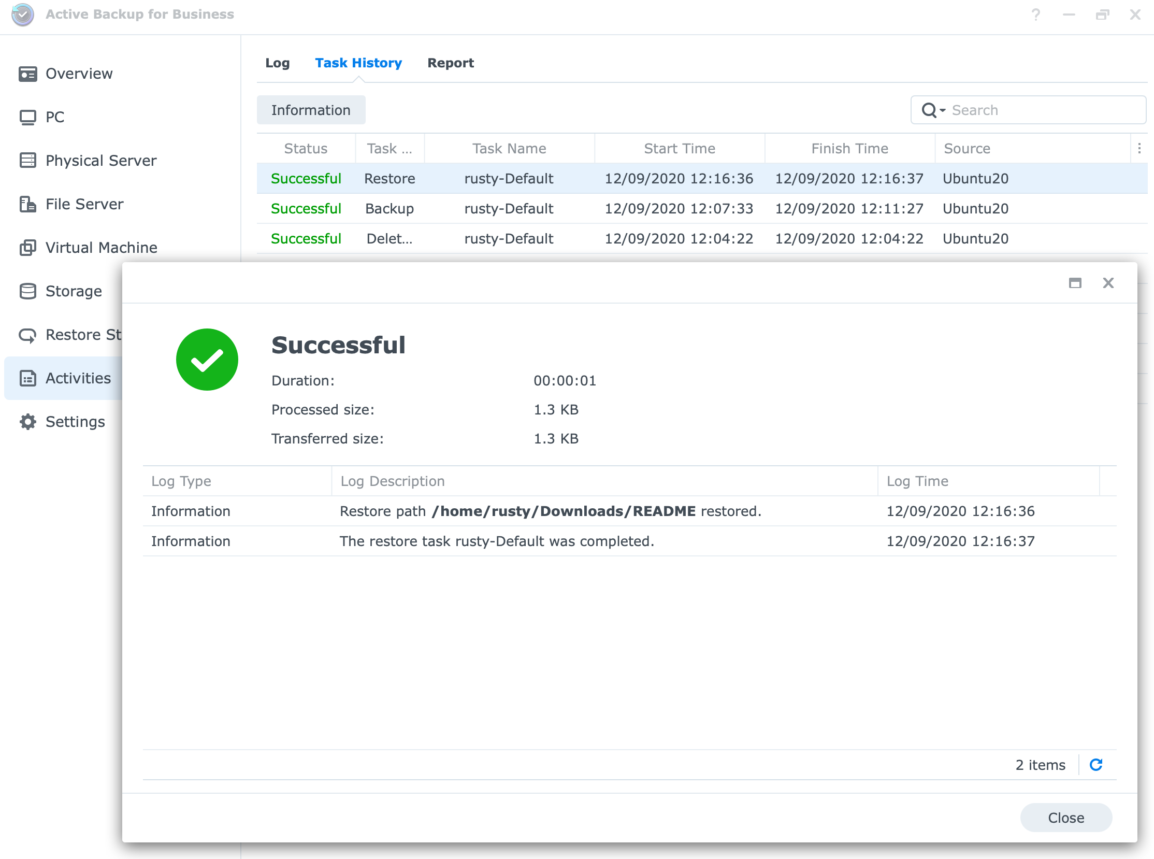Click the Transferred size value 1.3 KB
Image resolution: width=1154 pixels, height=859 pixels.
click(556, 439)
